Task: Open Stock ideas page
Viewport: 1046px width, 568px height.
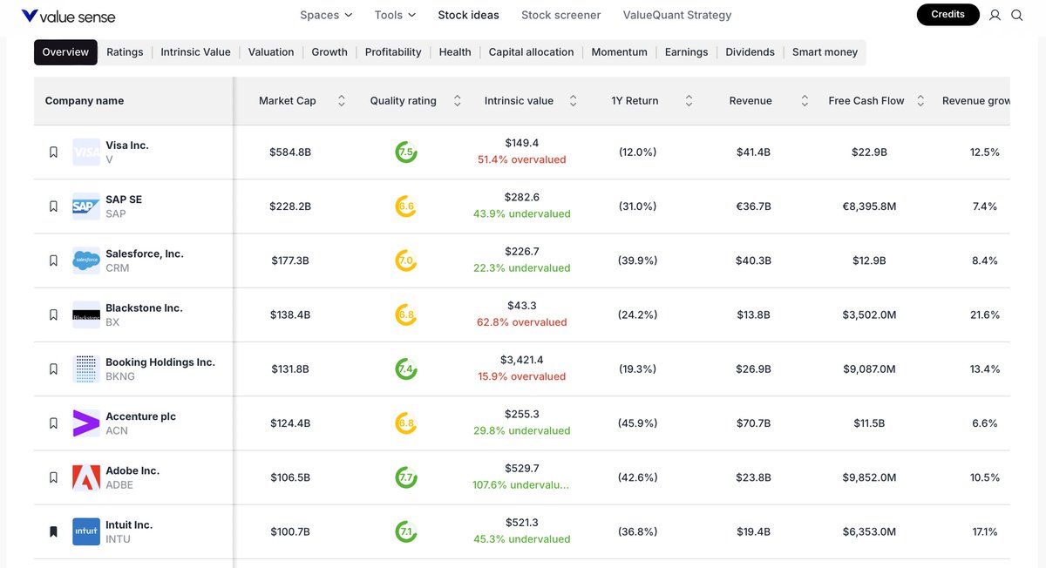Action: 469,15
